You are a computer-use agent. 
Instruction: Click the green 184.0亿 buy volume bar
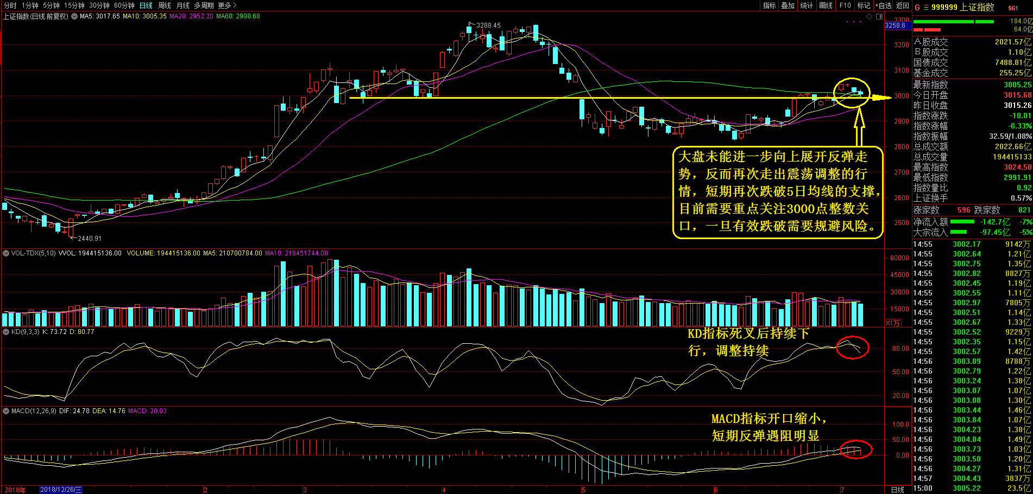click(954, 22)
